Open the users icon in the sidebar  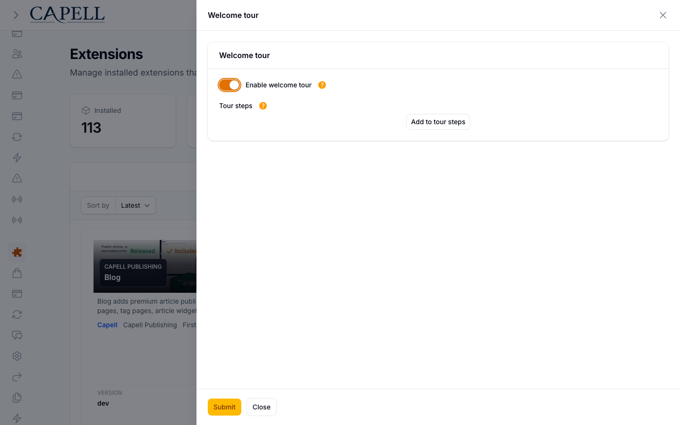[17, 54]
